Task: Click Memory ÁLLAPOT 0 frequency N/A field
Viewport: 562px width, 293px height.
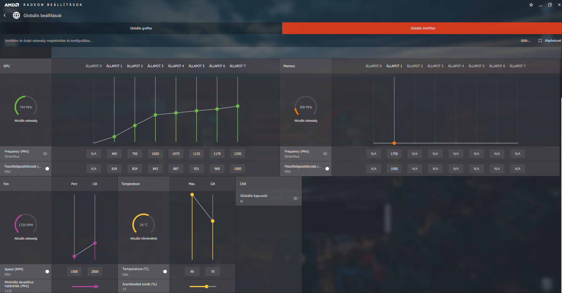Action: (374, 154)
